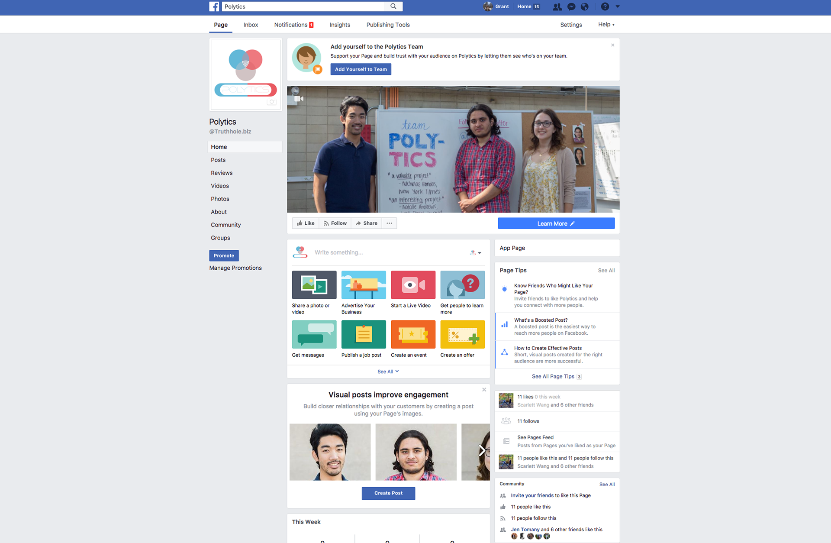Click the profile picture camera icon
Viewport: 831px width, 543px height.
(x=272, y=102)
